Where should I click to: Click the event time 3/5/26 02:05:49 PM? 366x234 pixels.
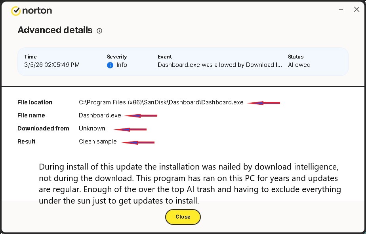coord(52,65)
